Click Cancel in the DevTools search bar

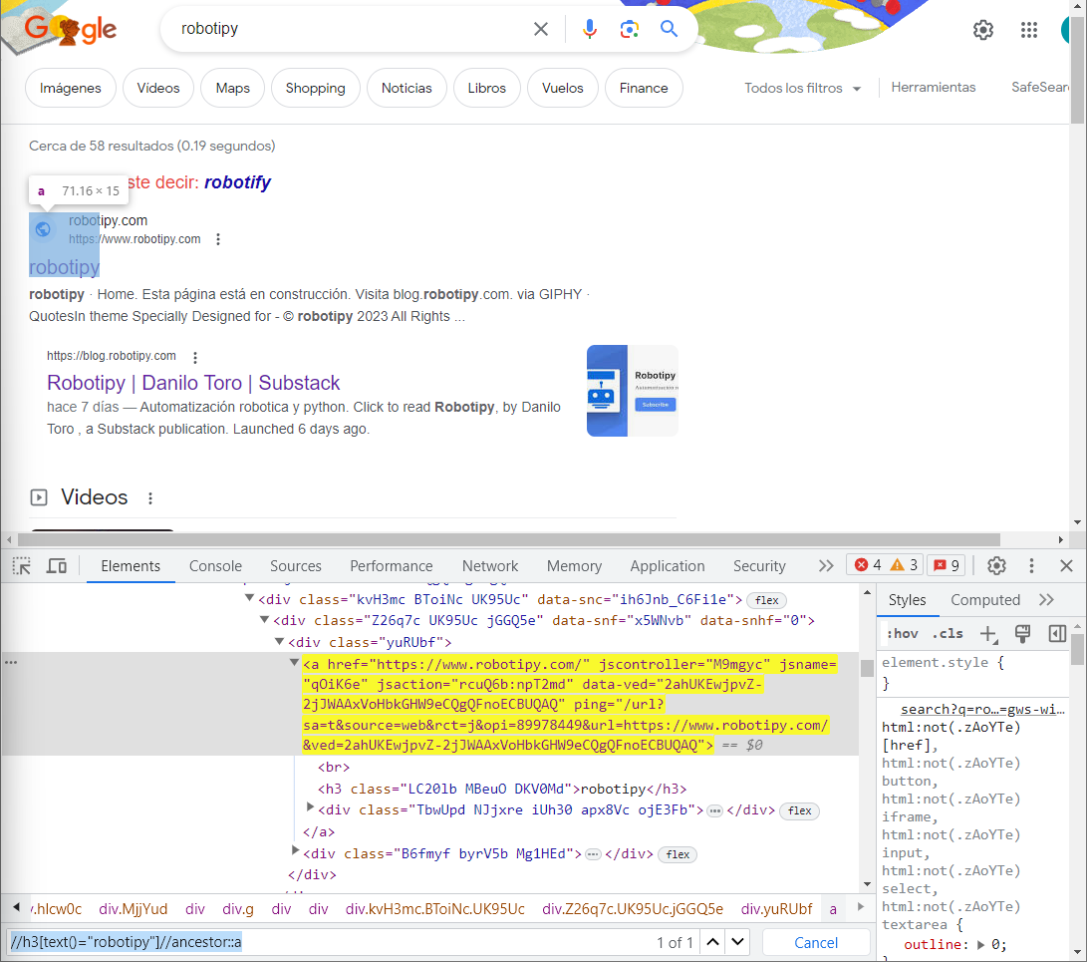tap(816, 941)
